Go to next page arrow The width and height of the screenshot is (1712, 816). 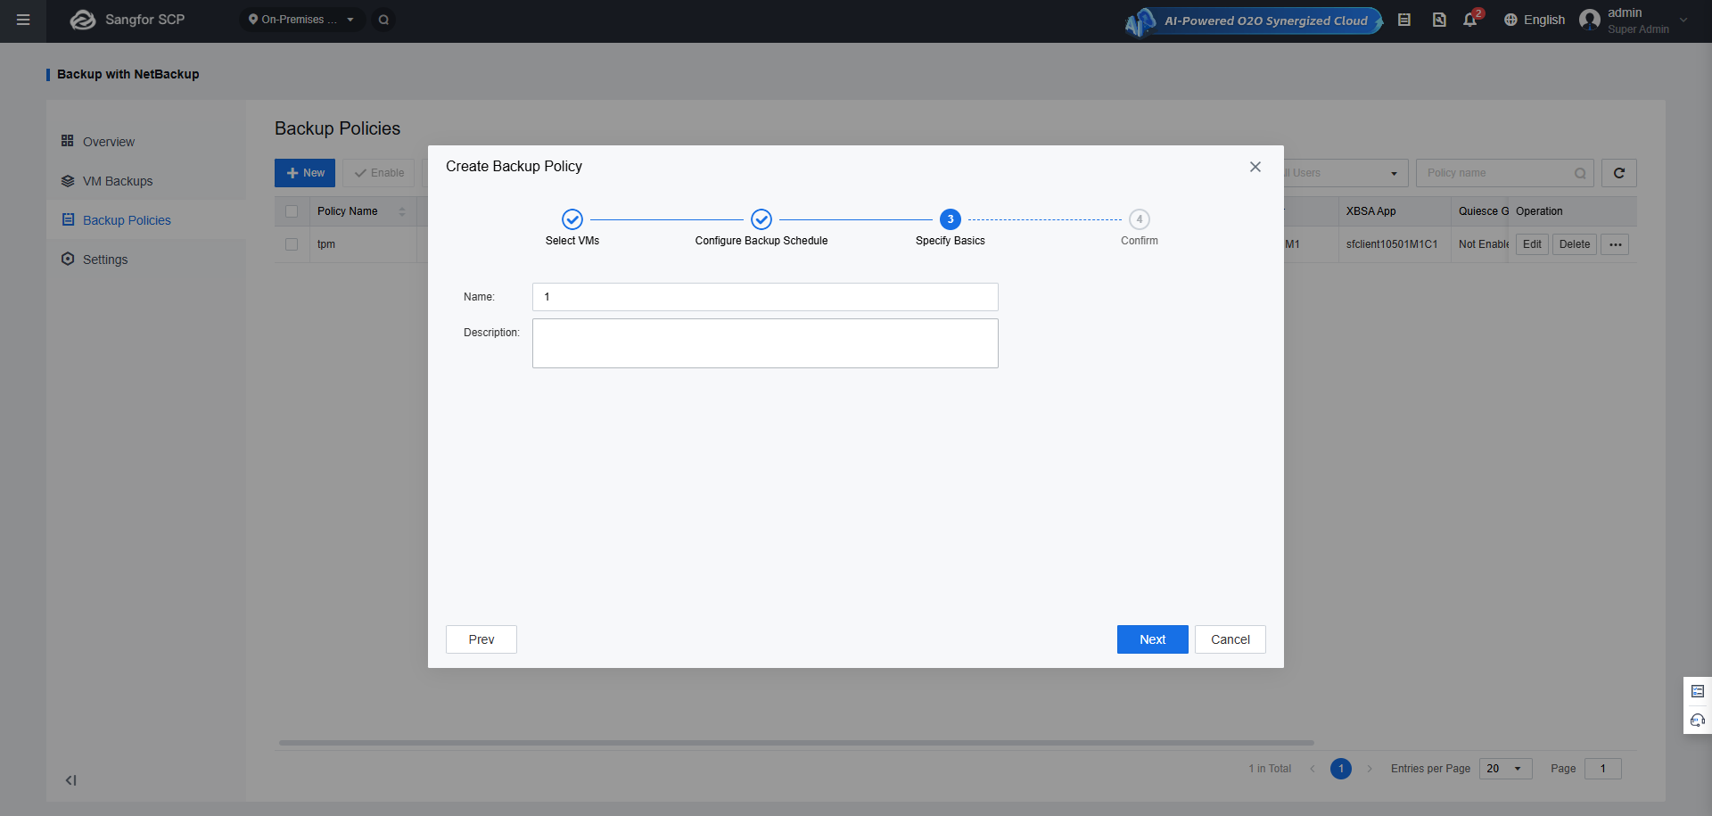[1370, 769]
